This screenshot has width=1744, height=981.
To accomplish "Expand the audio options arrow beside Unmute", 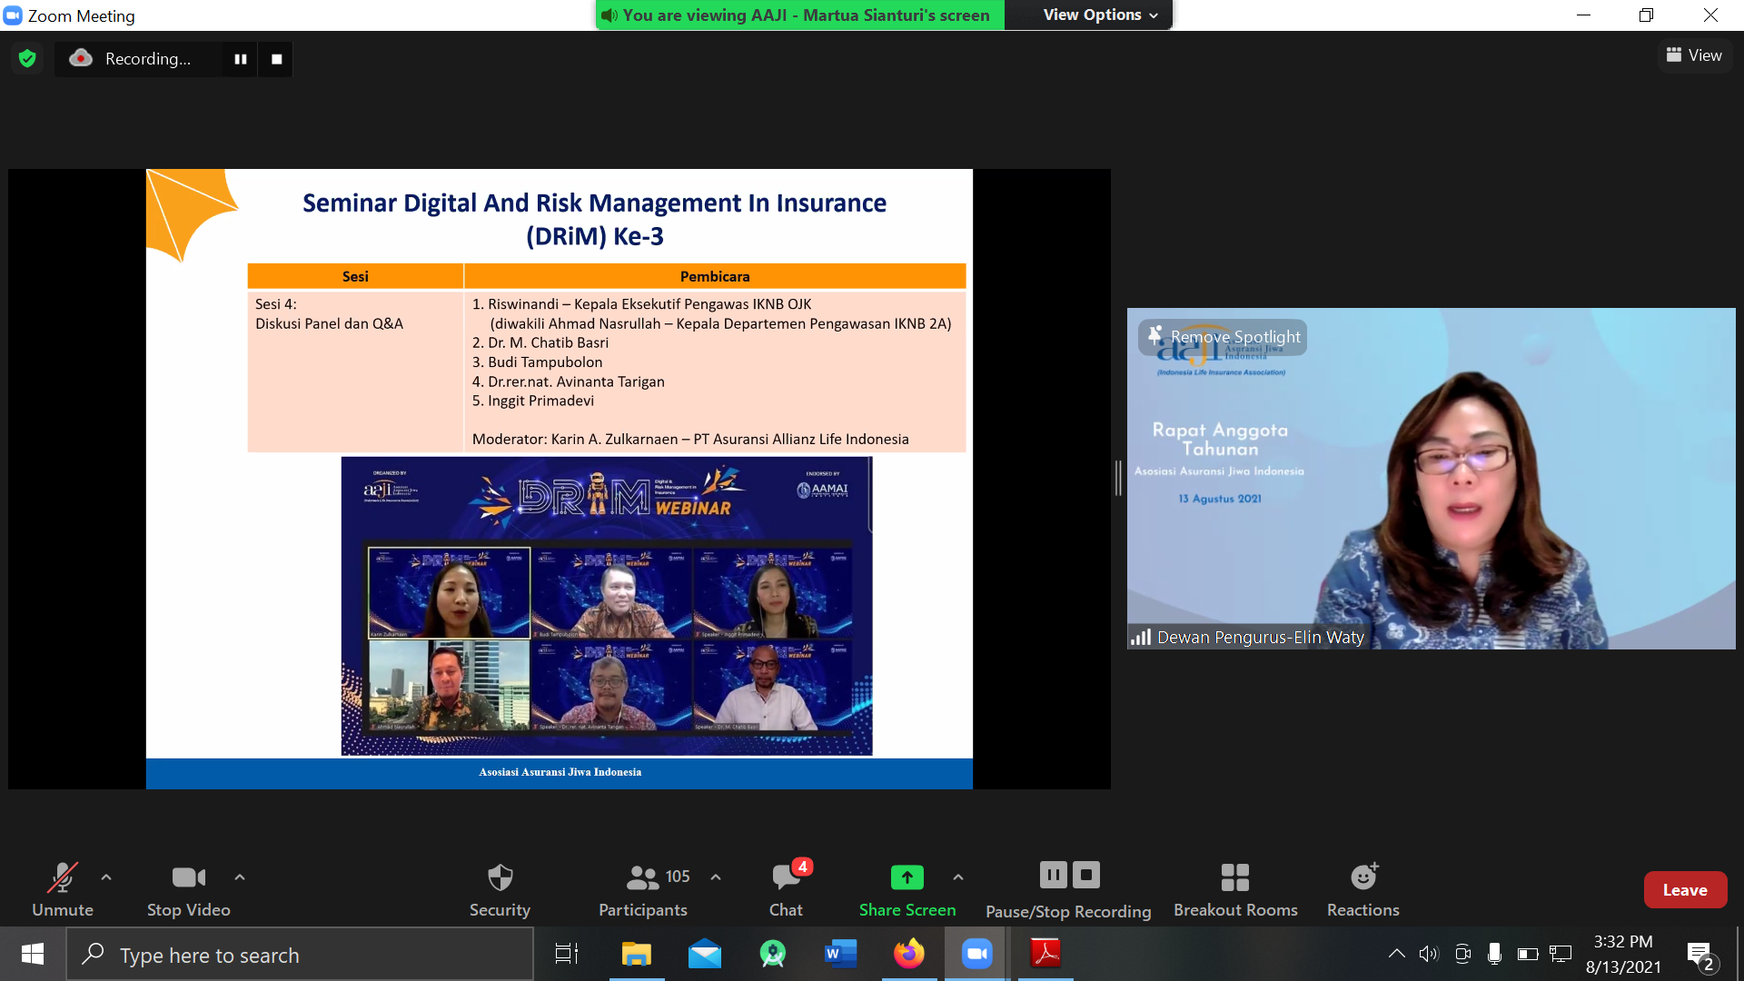I will [x=106, y=877].
